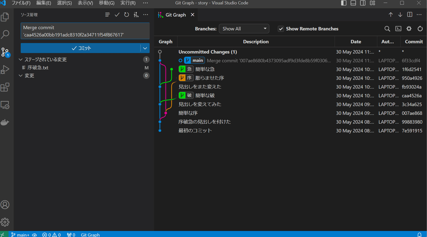This screenshot has height=237, width=427.
Task: Click the コミット button
Action: 80,48
